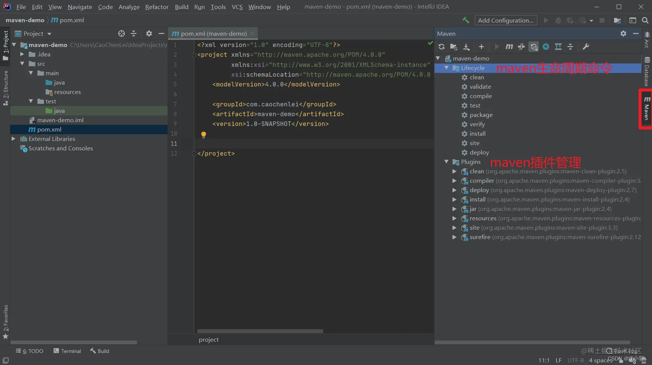Open the Ant side tool window
Image resolution: width=652 pixels, height=365 pixels.
tap(647, 39)
